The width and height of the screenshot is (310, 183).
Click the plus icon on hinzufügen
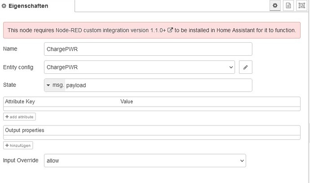tap(7, 145)
